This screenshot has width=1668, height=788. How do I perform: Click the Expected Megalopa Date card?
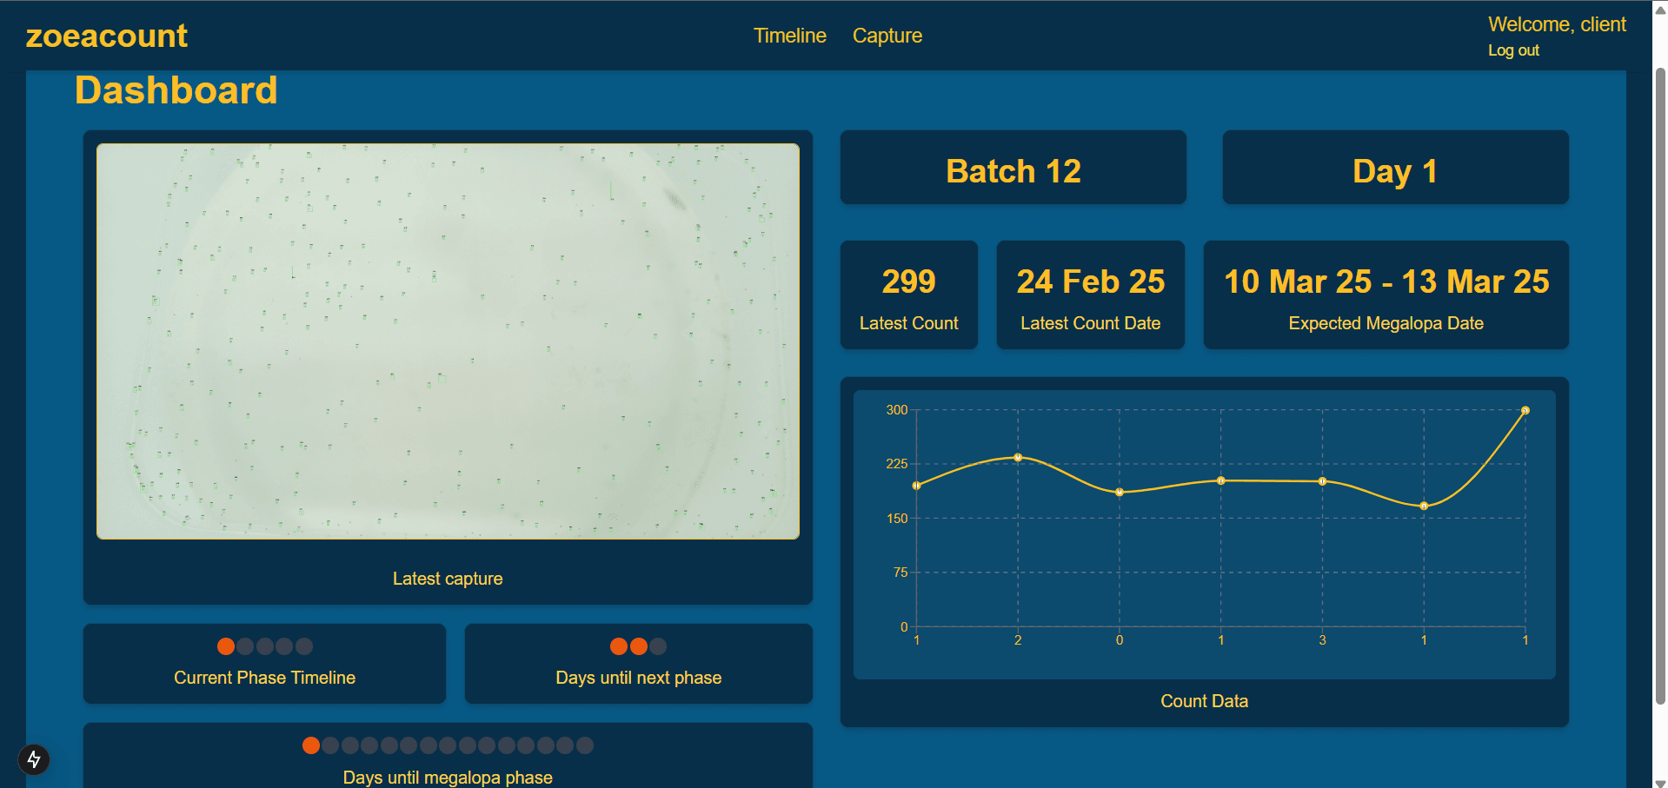click(1386, 295)
